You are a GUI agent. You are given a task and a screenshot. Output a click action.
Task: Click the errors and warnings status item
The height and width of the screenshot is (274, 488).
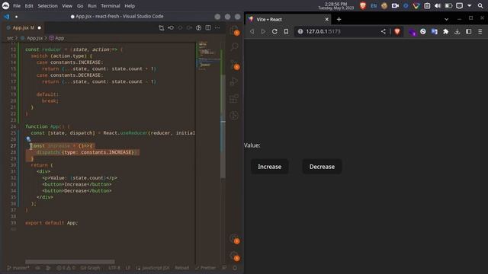click(66, 268)
